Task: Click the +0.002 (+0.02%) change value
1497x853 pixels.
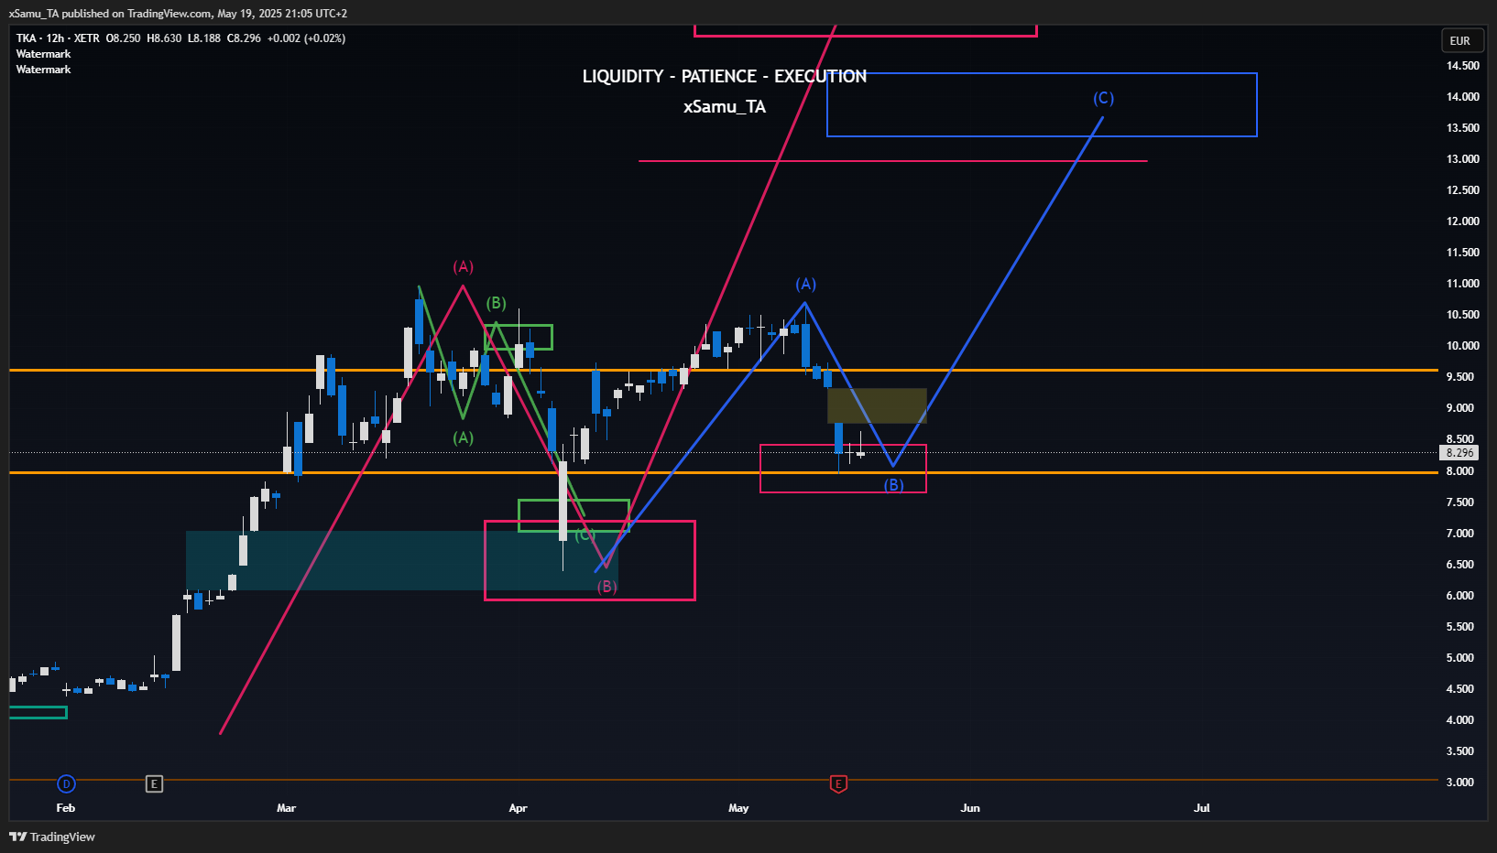Action: click(x=306, y=38)
